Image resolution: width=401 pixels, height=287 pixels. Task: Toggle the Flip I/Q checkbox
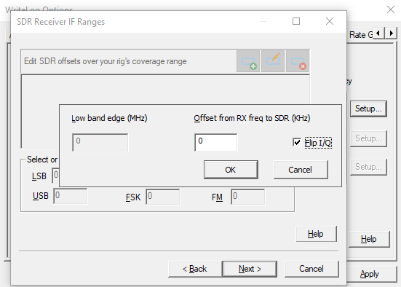coord(297,142)
